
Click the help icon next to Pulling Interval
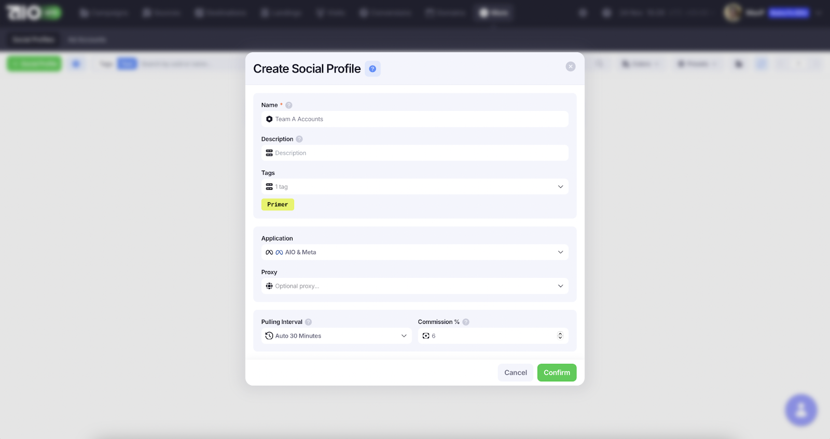click(308, 322)
